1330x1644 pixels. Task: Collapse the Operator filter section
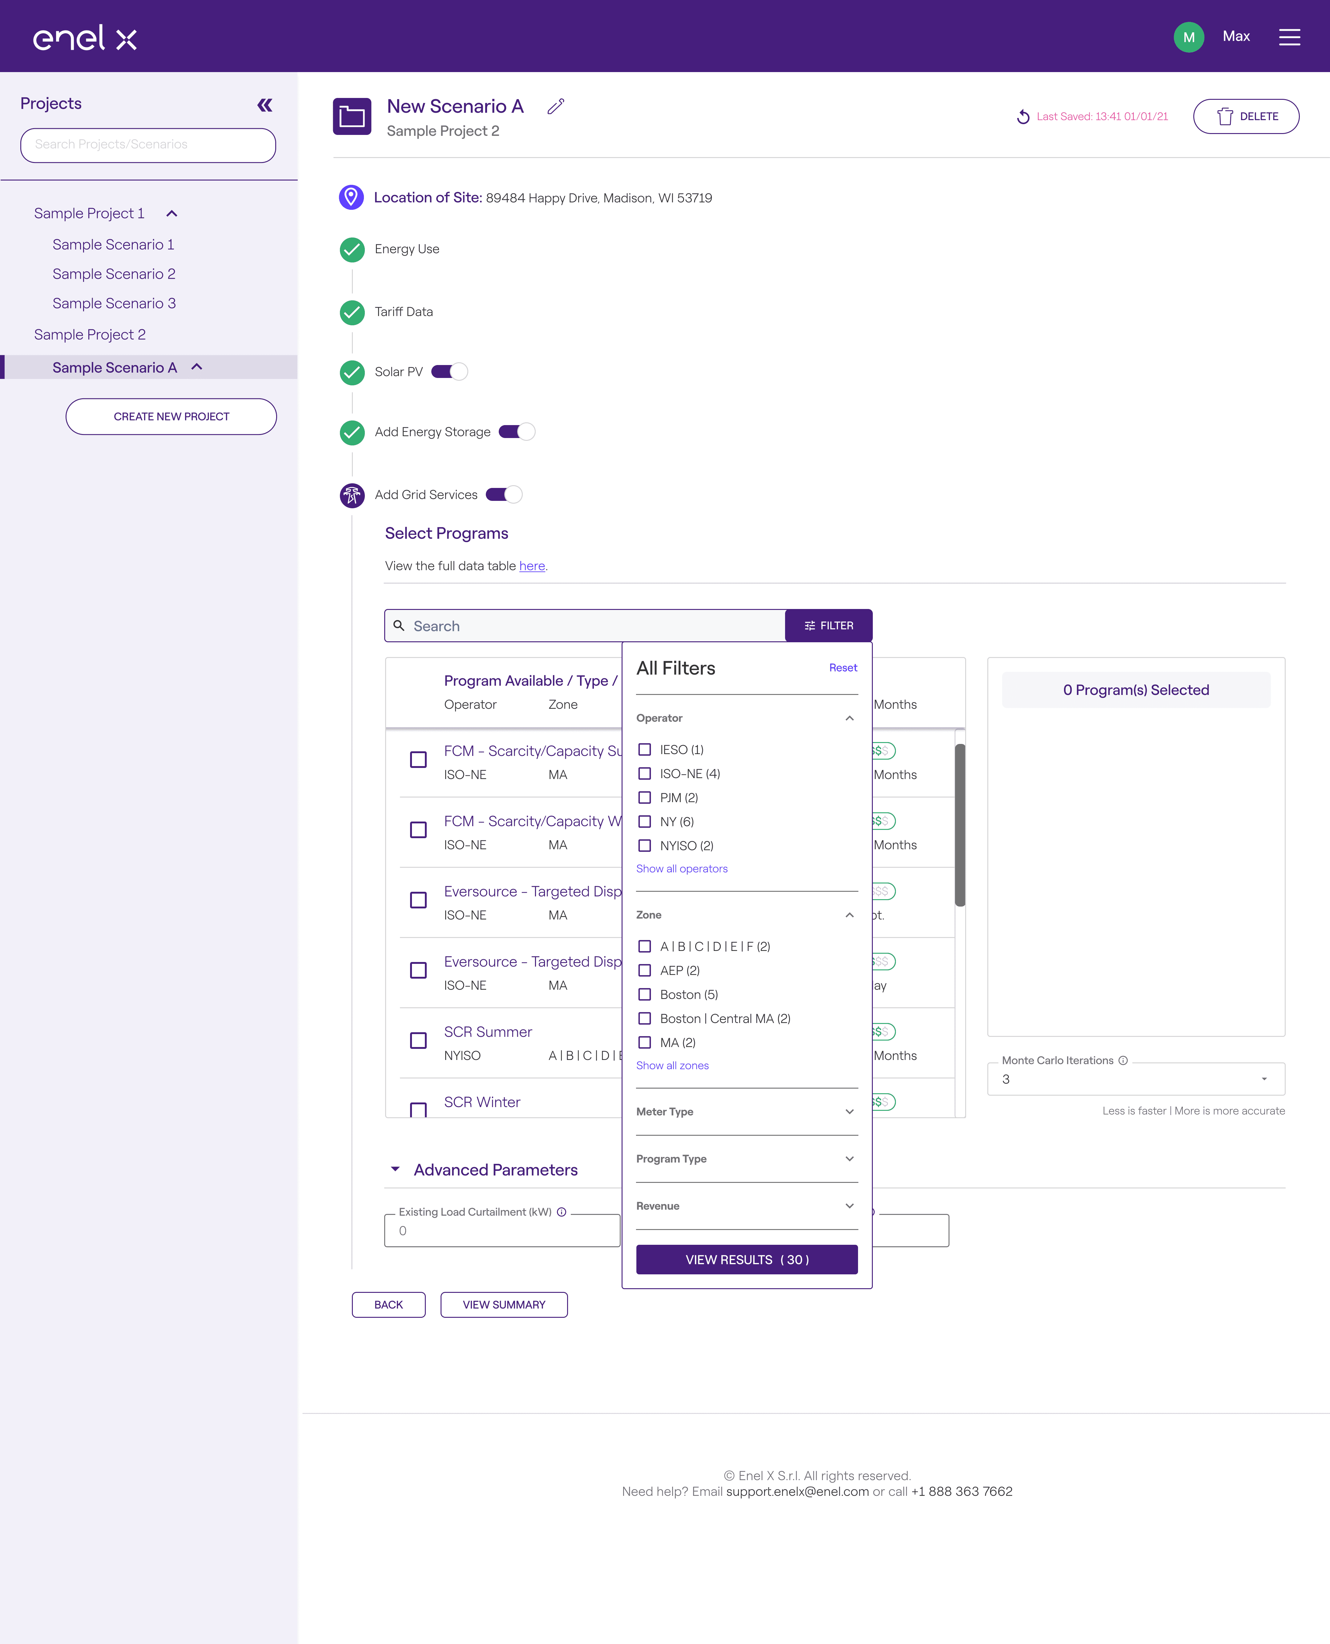click(x=850, y=718)
